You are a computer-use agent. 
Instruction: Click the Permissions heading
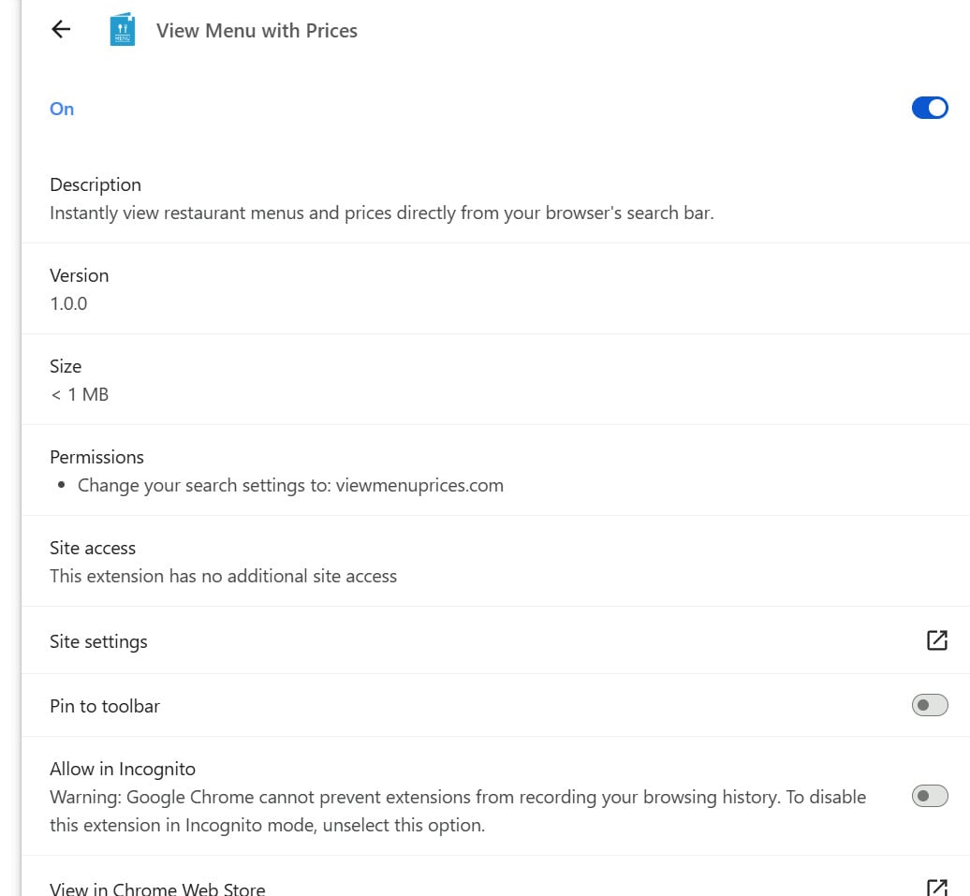[96, 457]
